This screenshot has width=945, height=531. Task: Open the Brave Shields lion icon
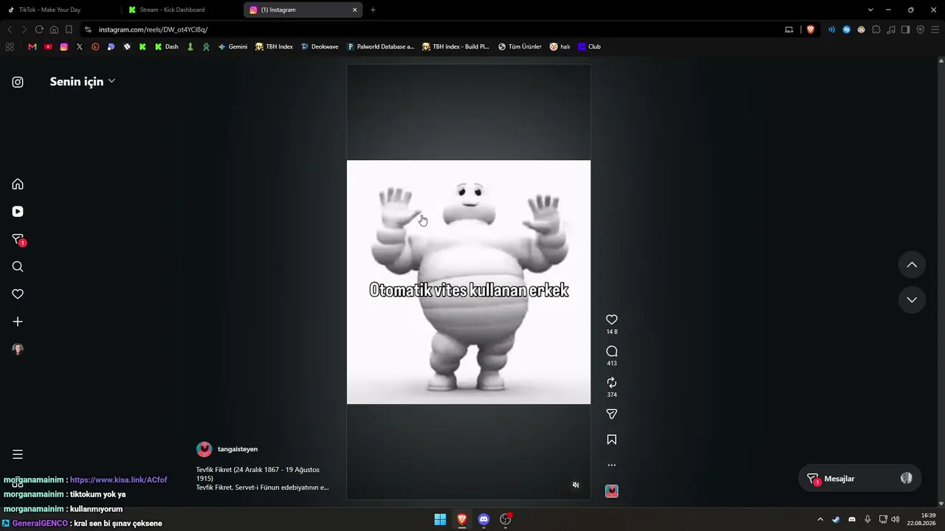811,29
